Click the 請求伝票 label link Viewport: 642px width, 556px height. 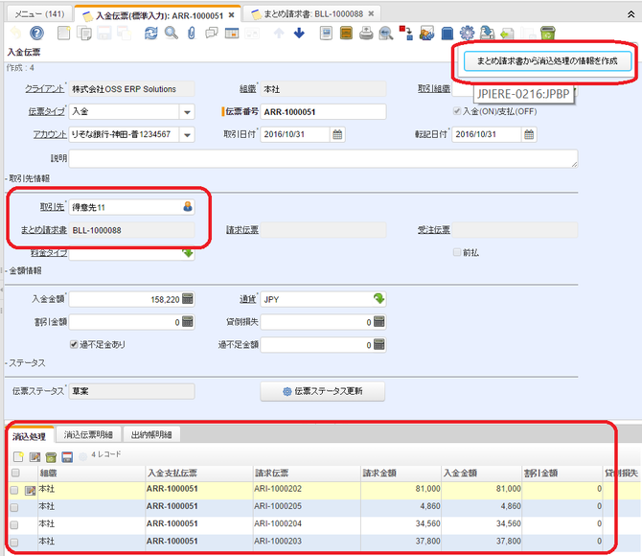point(242,230)
